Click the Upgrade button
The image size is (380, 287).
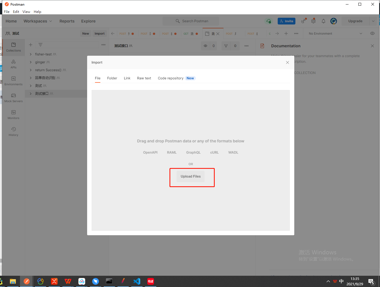coord(355,21)
